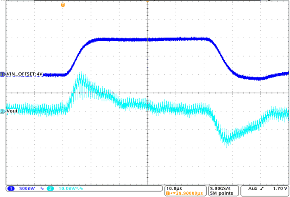The image size is (290, 197).
Task: Select the channel 2 ground reference marker
Action: coord(2,112)
